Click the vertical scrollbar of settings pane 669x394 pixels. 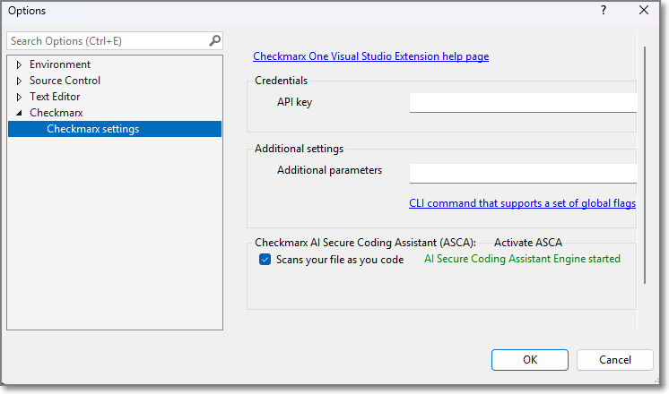click(x=643, y=161)
